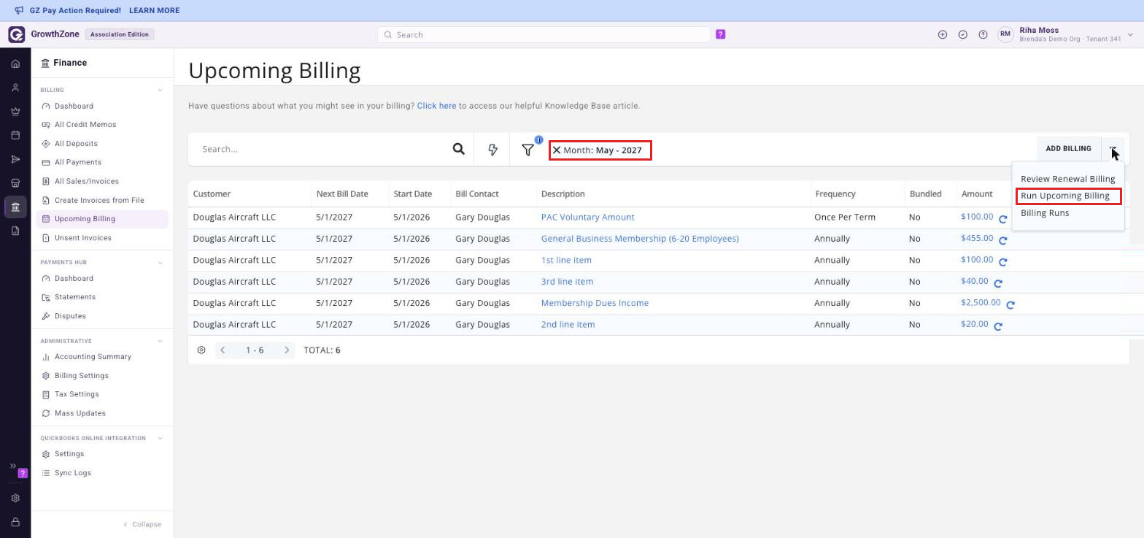The image size is (1144, 538).
Task: Open the funnel filter icon
Action: 527,150
